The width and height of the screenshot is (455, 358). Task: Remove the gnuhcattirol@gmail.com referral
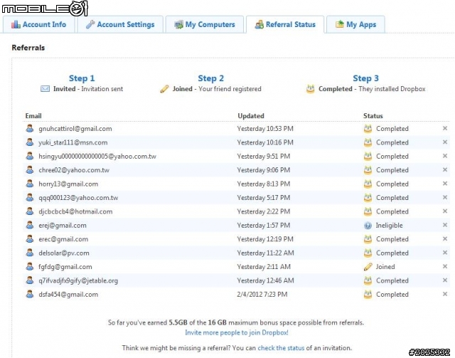point(445,128)
